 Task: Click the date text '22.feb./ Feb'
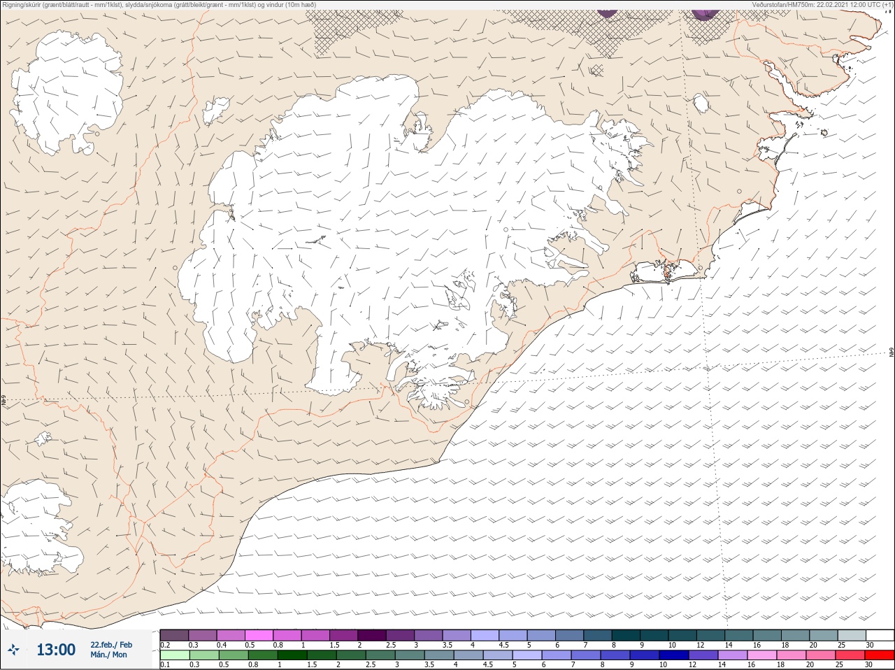coord(111,644)
